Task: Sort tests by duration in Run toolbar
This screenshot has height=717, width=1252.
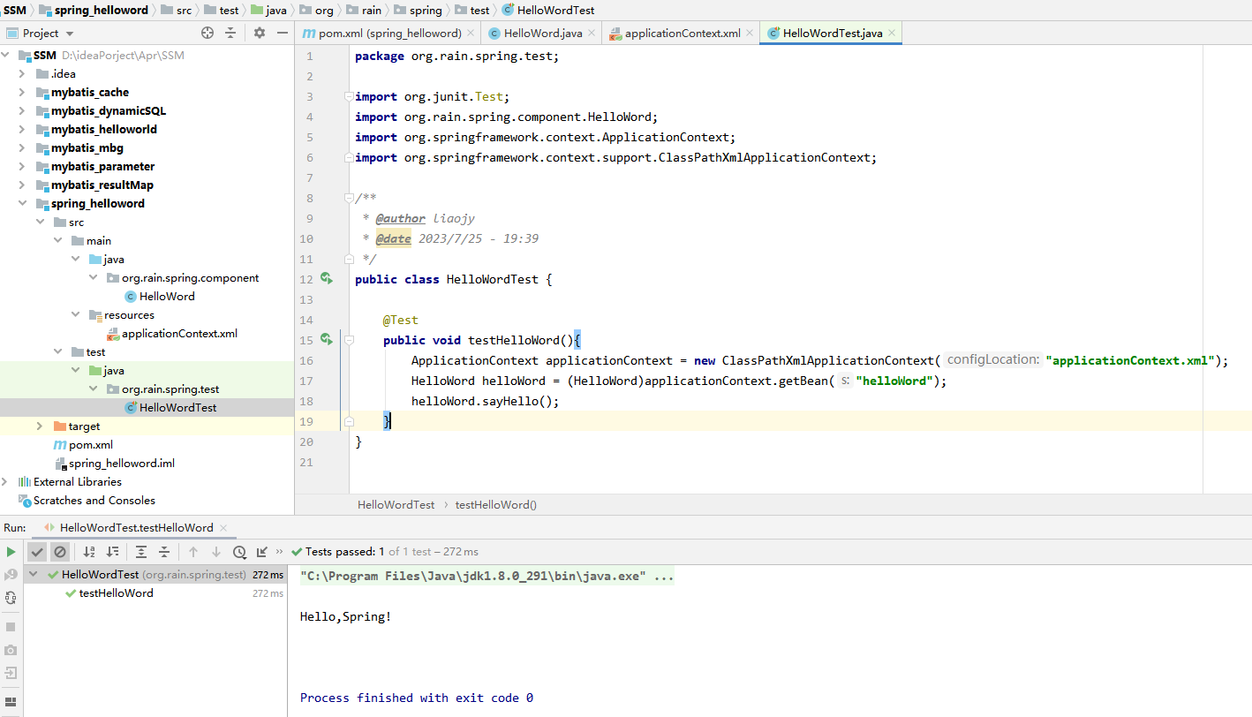Action: click(112, 552)
